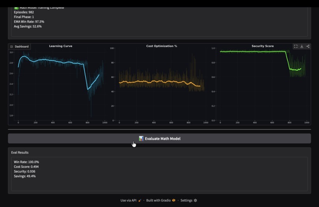Click the Evaluate Math Model button
This screenshot has height=207, width=319.
pyautogui.click(x=159, y=139)
